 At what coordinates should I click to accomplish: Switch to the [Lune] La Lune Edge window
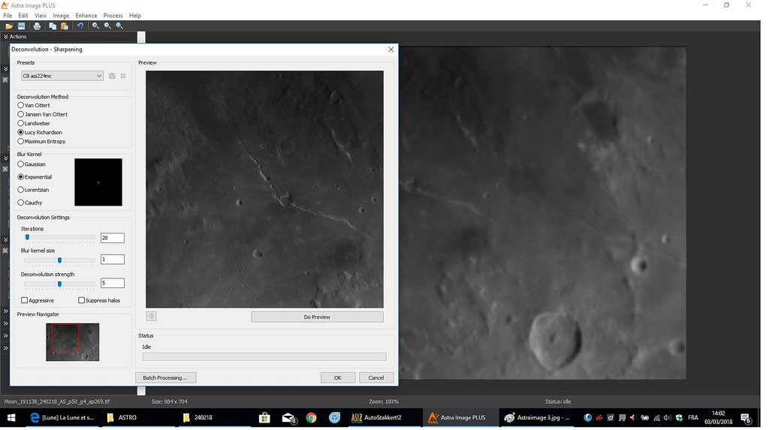(63, 418)
